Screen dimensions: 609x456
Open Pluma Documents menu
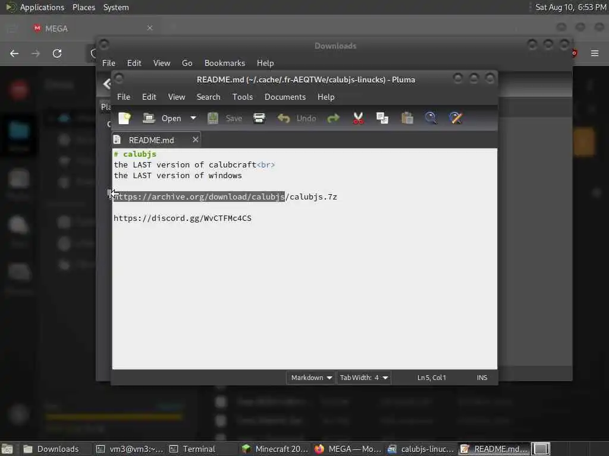pyautogui.click(x=285, y=97)
